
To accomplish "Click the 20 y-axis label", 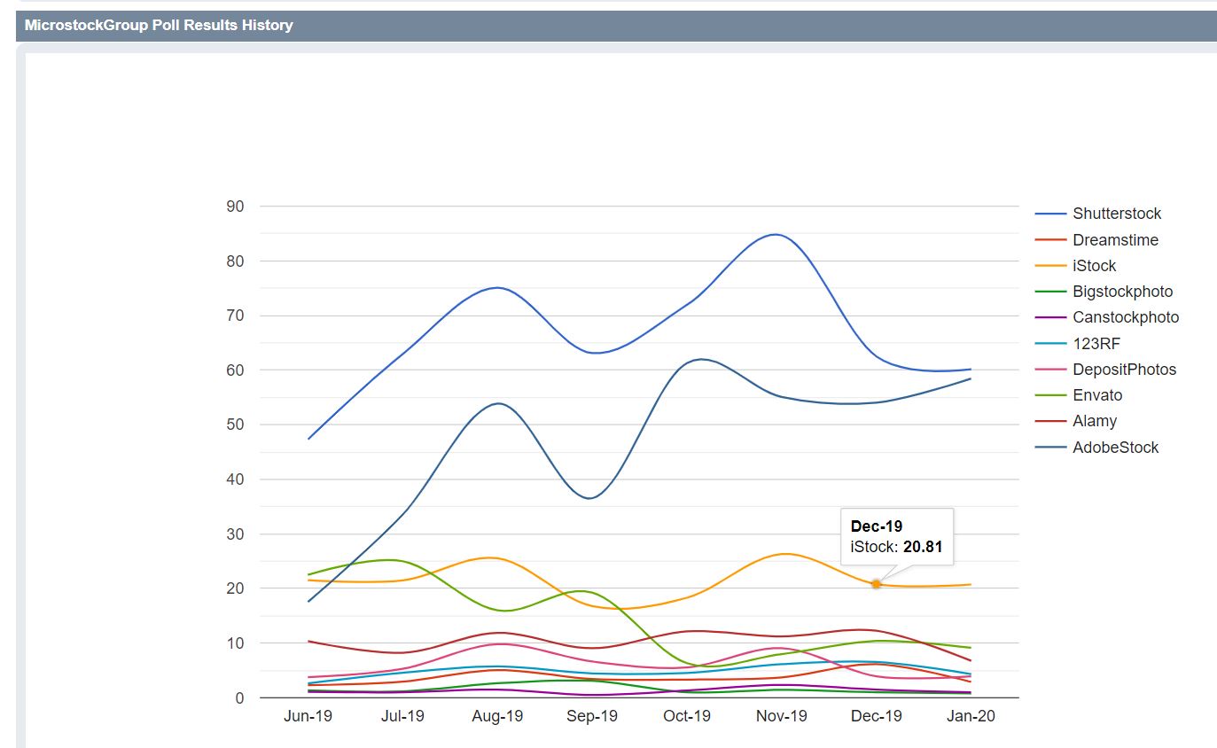I will pos(236,588).
